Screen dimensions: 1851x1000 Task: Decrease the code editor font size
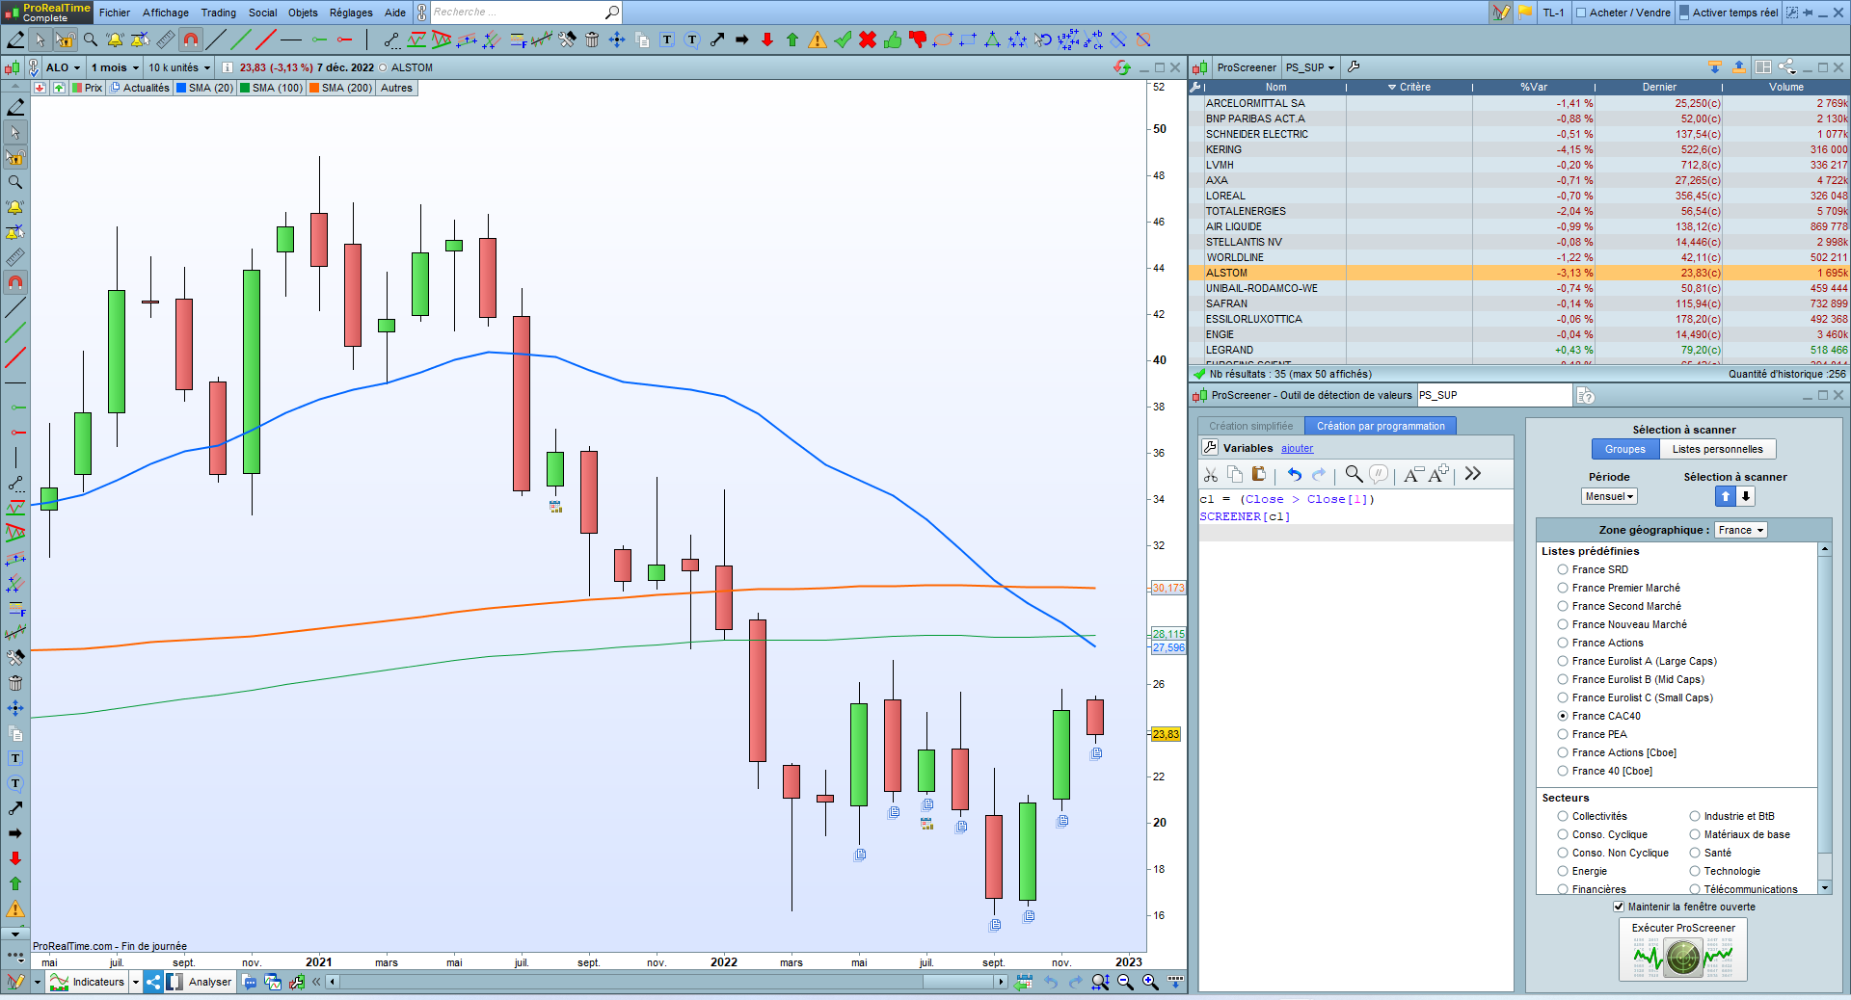(x=1412, y=474)
